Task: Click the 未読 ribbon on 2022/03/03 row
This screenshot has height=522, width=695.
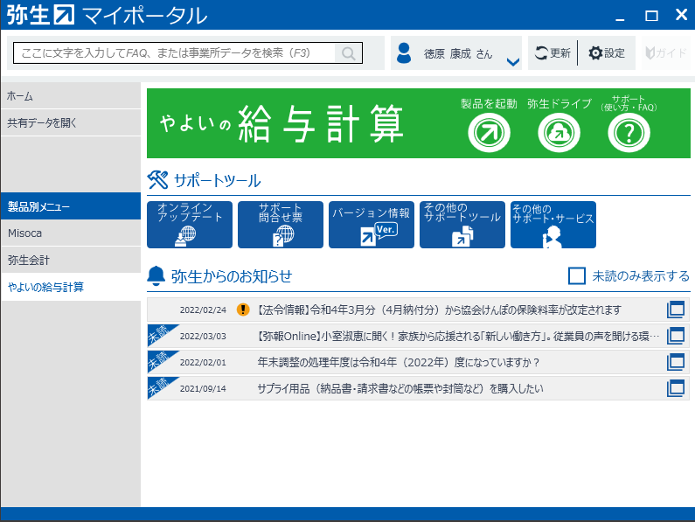Action: pyautogui.click(x=159, y=333)
